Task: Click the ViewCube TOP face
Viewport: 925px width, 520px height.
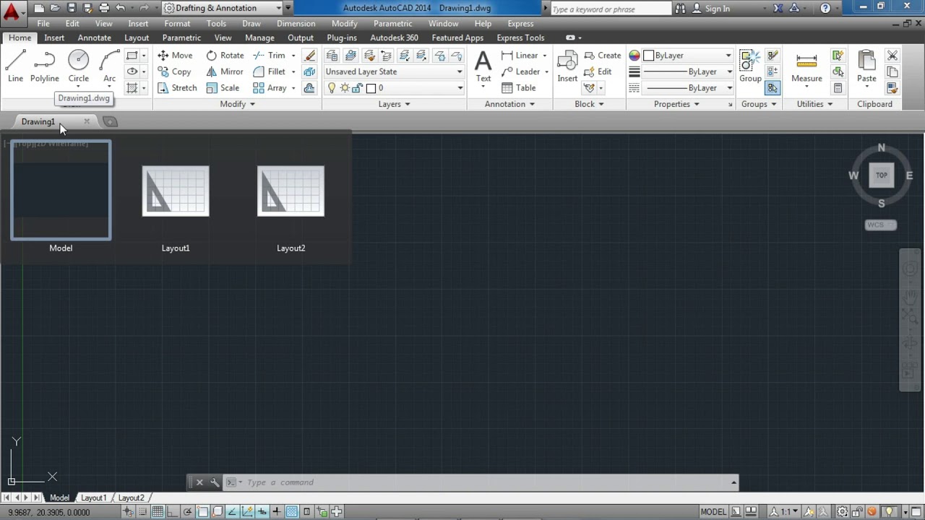Action: [881, 175]
